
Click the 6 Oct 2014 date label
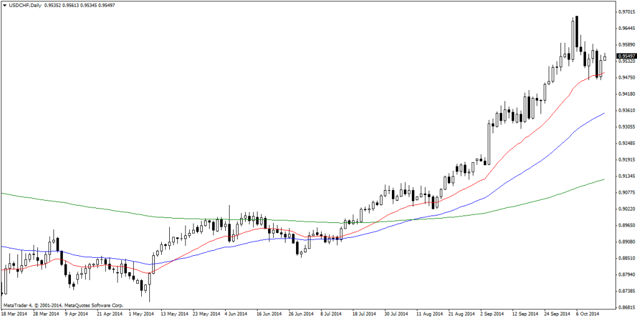587,314
